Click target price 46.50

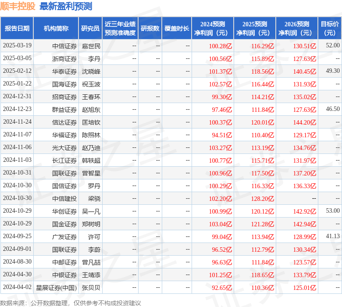click(x=333, y=109)
